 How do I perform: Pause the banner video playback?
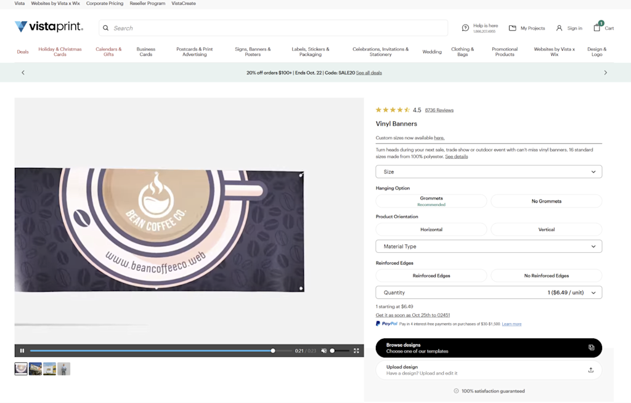coord(22,351)
